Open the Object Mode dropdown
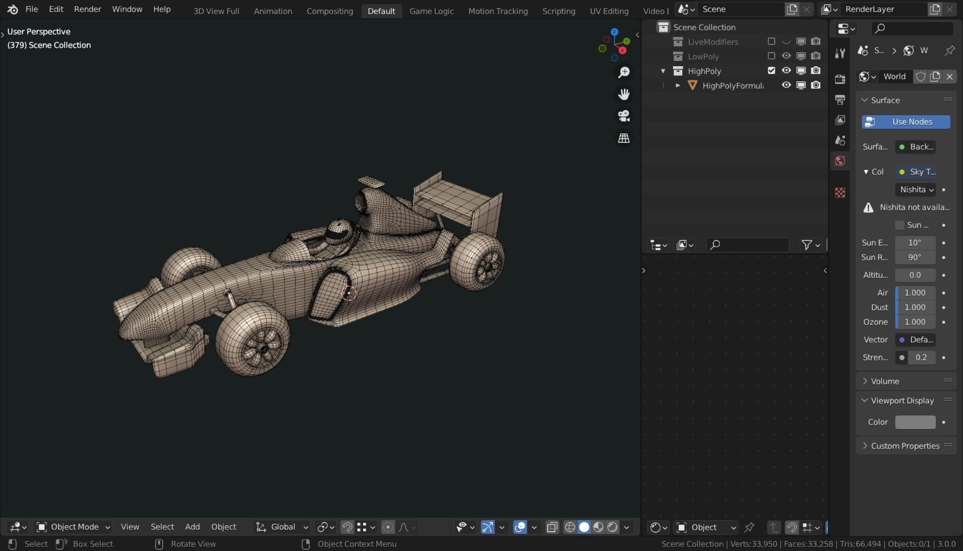This screenshot has width=963, height=551. click(x=73, y=527)
